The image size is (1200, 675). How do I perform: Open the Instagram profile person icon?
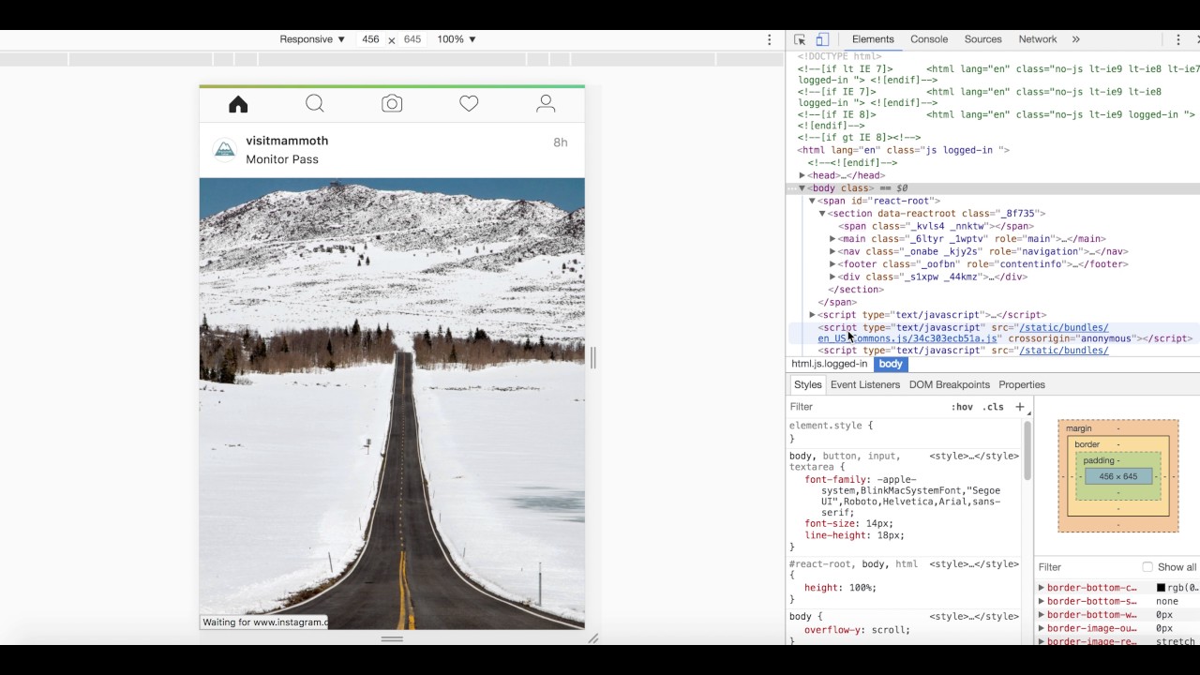(546, 104)
